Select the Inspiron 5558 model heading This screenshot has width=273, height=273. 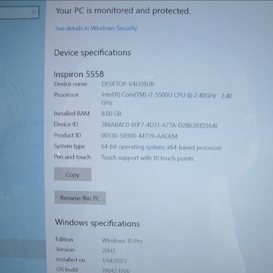coord(79,74)
